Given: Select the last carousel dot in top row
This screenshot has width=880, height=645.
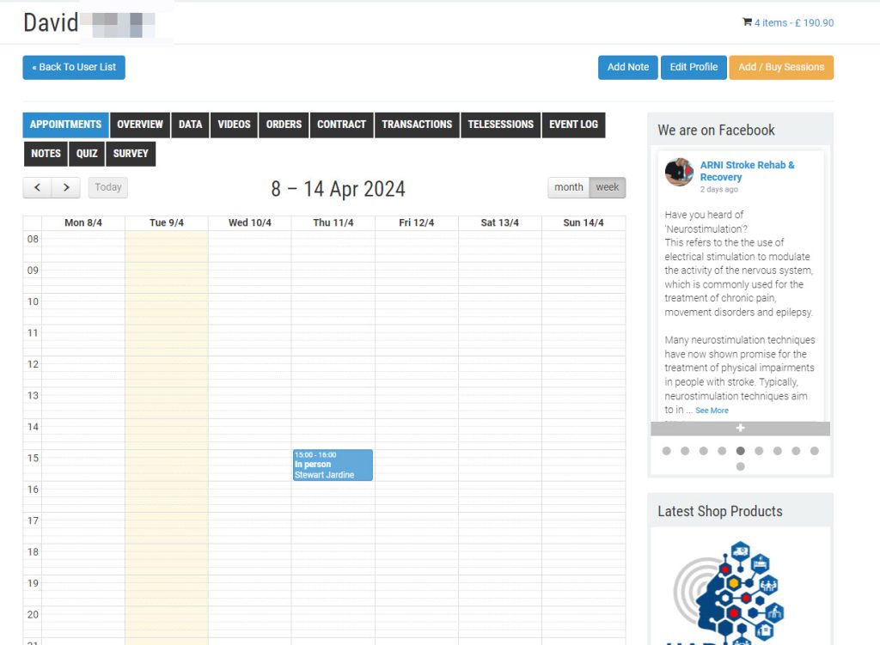Looking at the screenshot, I should (814, 451).
